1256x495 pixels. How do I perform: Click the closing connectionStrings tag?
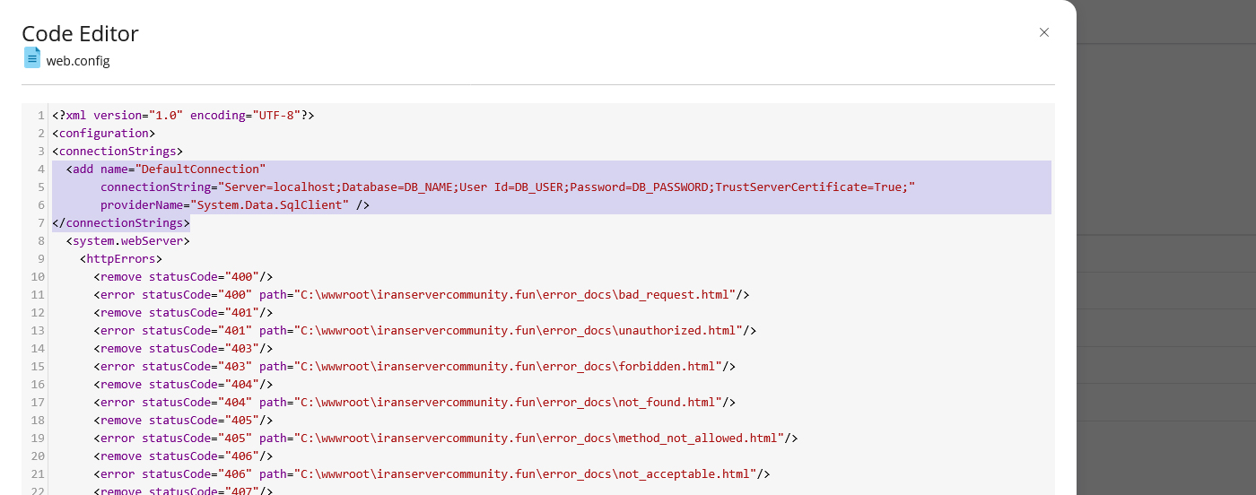[x=120, y=223]
